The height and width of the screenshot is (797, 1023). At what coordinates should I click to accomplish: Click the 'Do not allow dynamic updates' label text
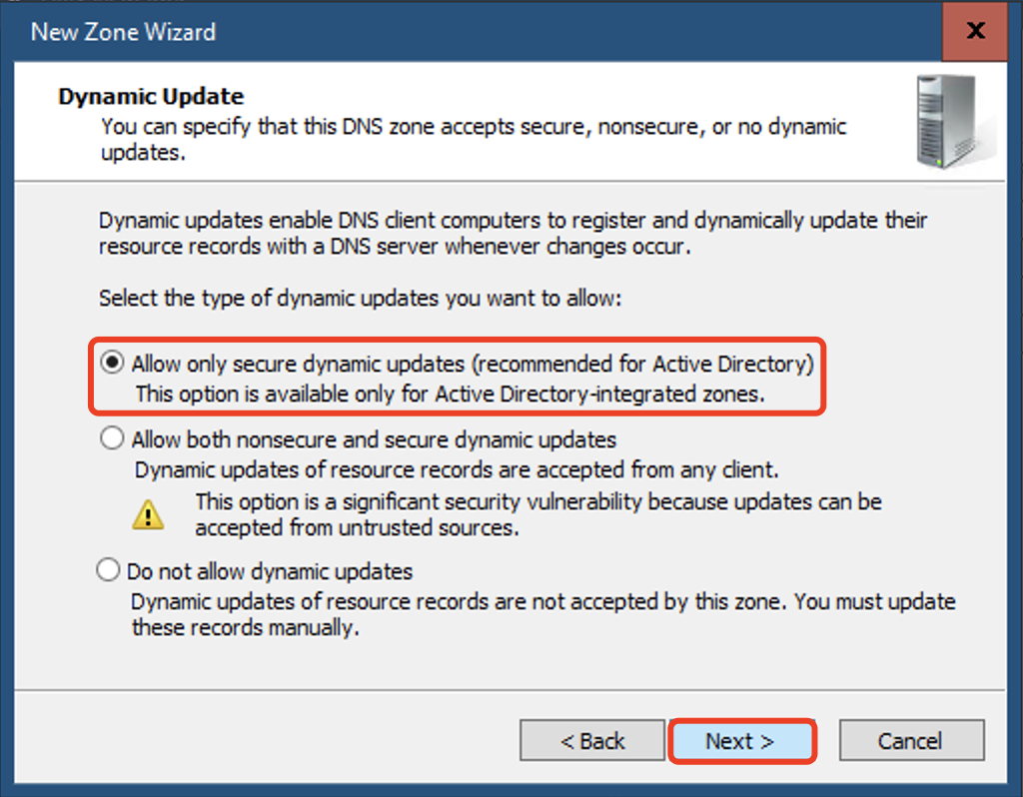tap(270, 571)
